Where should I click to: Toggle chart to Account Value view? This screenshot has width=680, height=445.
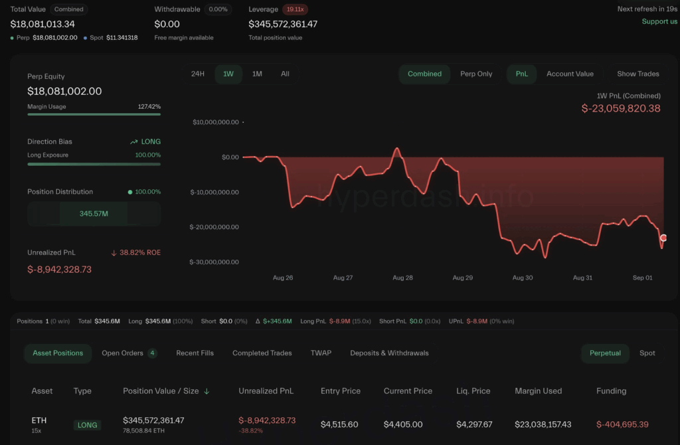pyautogui.click(x=569, y=74)
